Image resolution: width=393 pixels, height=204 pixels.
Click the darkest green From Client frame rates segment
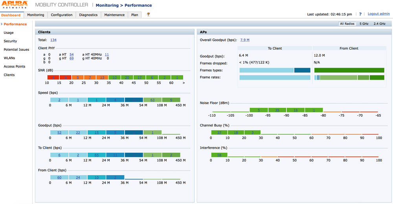coord(377,77)
